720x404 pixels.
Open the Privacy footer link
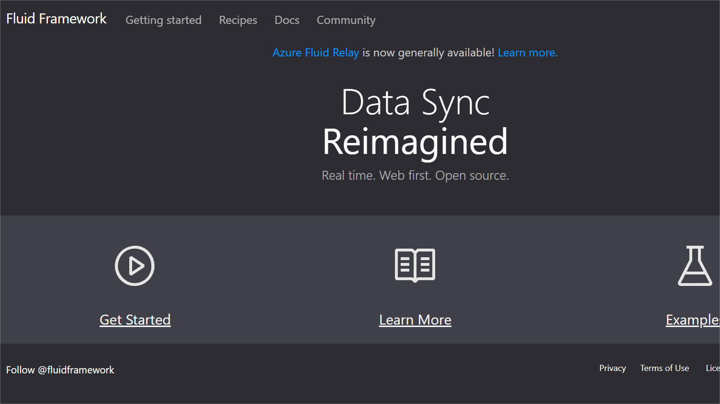point(613,368)
